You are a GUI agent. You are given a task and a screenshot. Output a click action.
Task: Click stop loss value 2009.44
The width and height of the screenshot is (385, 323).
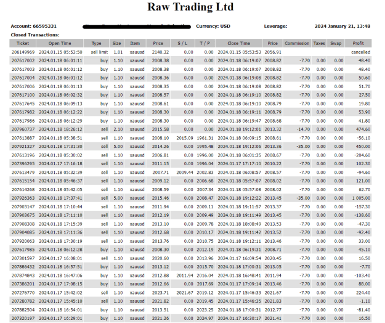click(x=185, y=173)
